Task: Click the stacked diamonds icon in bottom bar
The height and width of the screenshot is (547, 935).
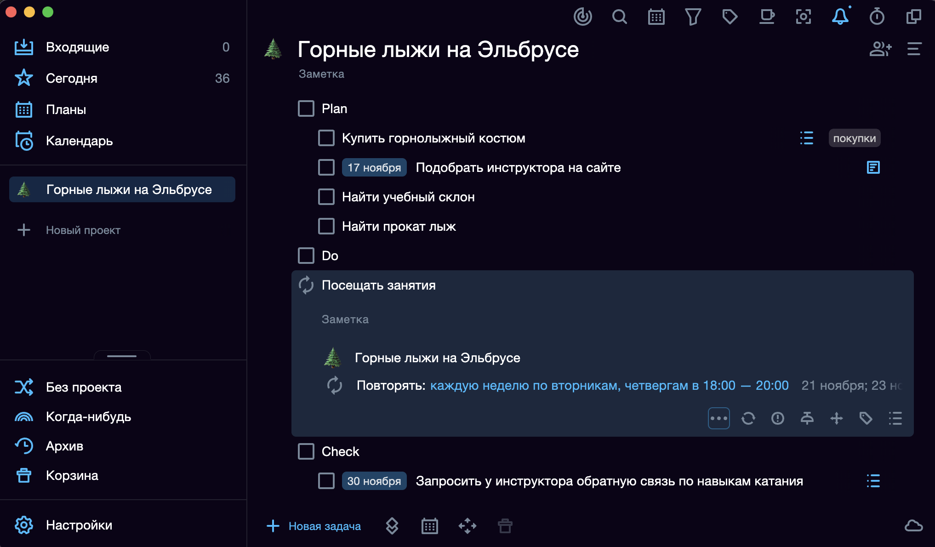Action: (x=392, y=526)
